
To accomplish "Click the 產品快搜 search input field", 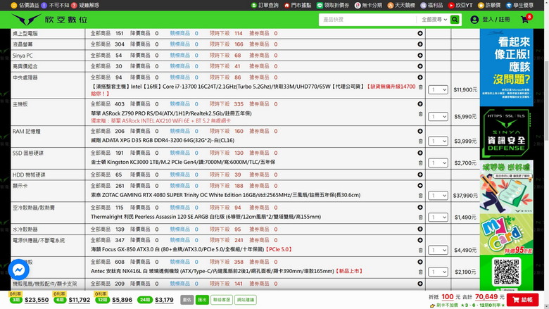I will 367,20.
